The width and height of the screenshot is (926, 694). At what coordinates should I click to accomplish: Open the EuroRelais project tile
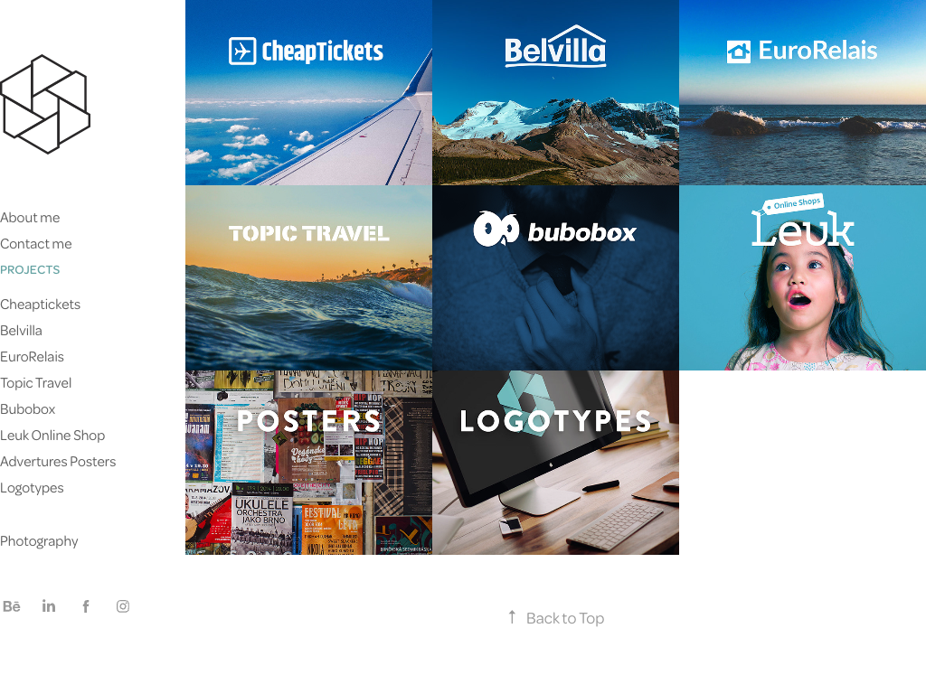tap(803, 93)
